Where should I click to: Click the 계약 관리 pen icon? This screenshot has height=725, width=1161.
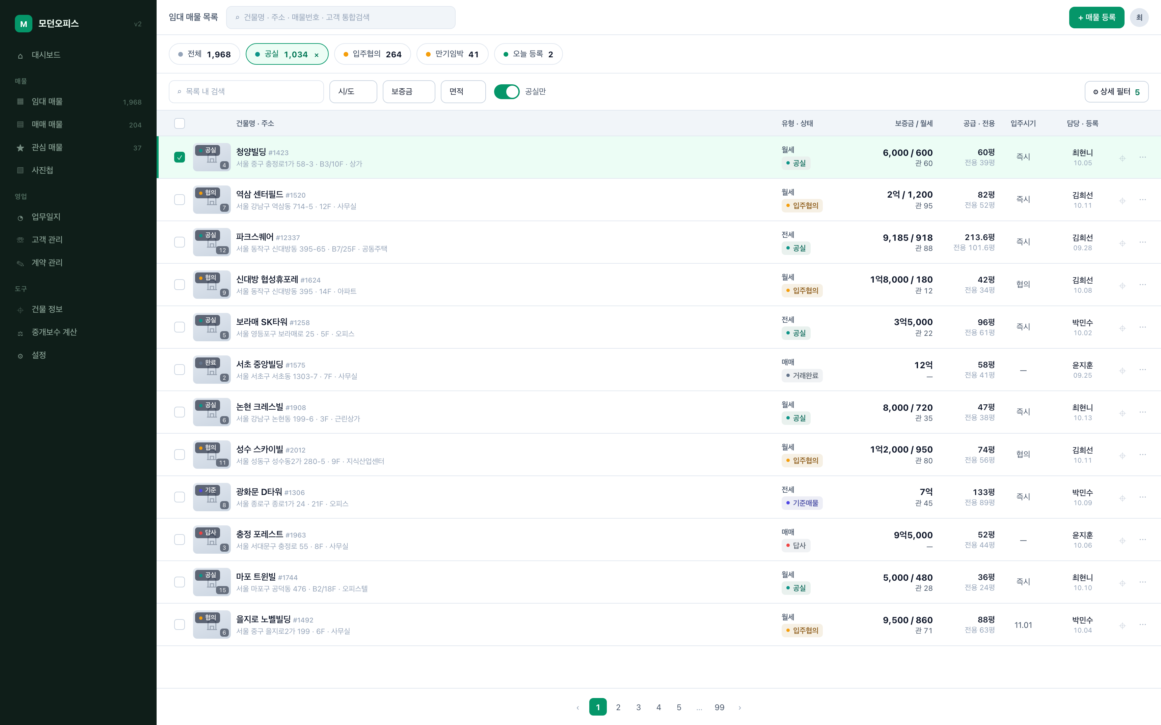(x=20, y=263)
